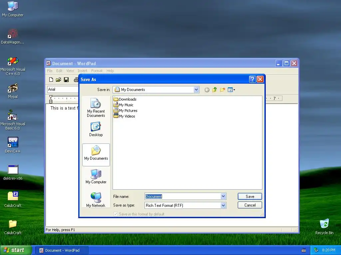Open My Network in the places bar
Viewport: 341px width, 255px height.
click(x=96, y=200)
